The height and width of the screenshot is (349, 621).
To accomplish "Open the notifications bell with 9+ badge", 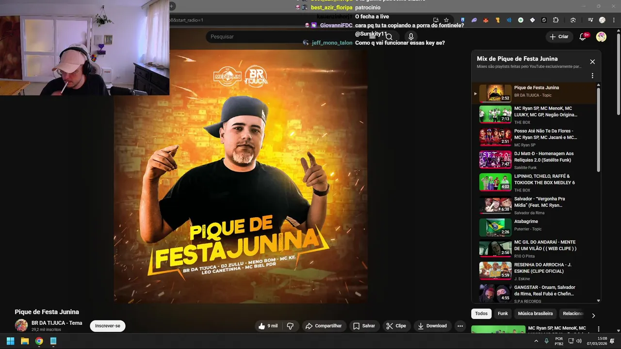I will click(x=583, y=37).
